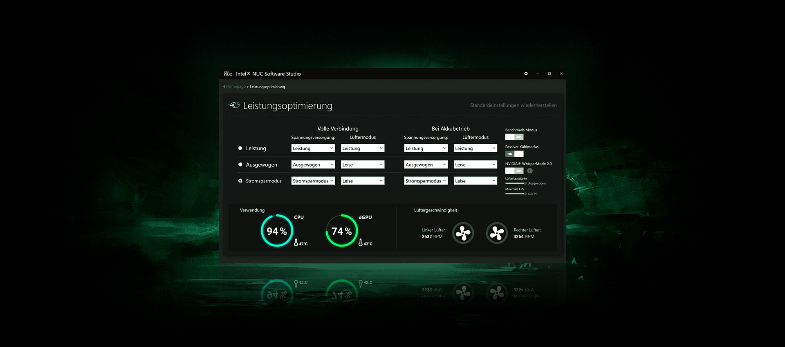Open Akkubetrieb Spannungsversorgung dropdown for Ausgewogen
Screen dimensions: 785x347
click(426, 165)
